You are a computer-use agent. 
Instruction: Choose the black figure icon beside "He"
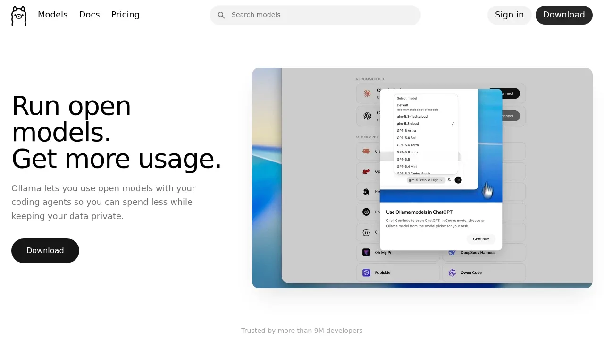[x=366, y=192]
